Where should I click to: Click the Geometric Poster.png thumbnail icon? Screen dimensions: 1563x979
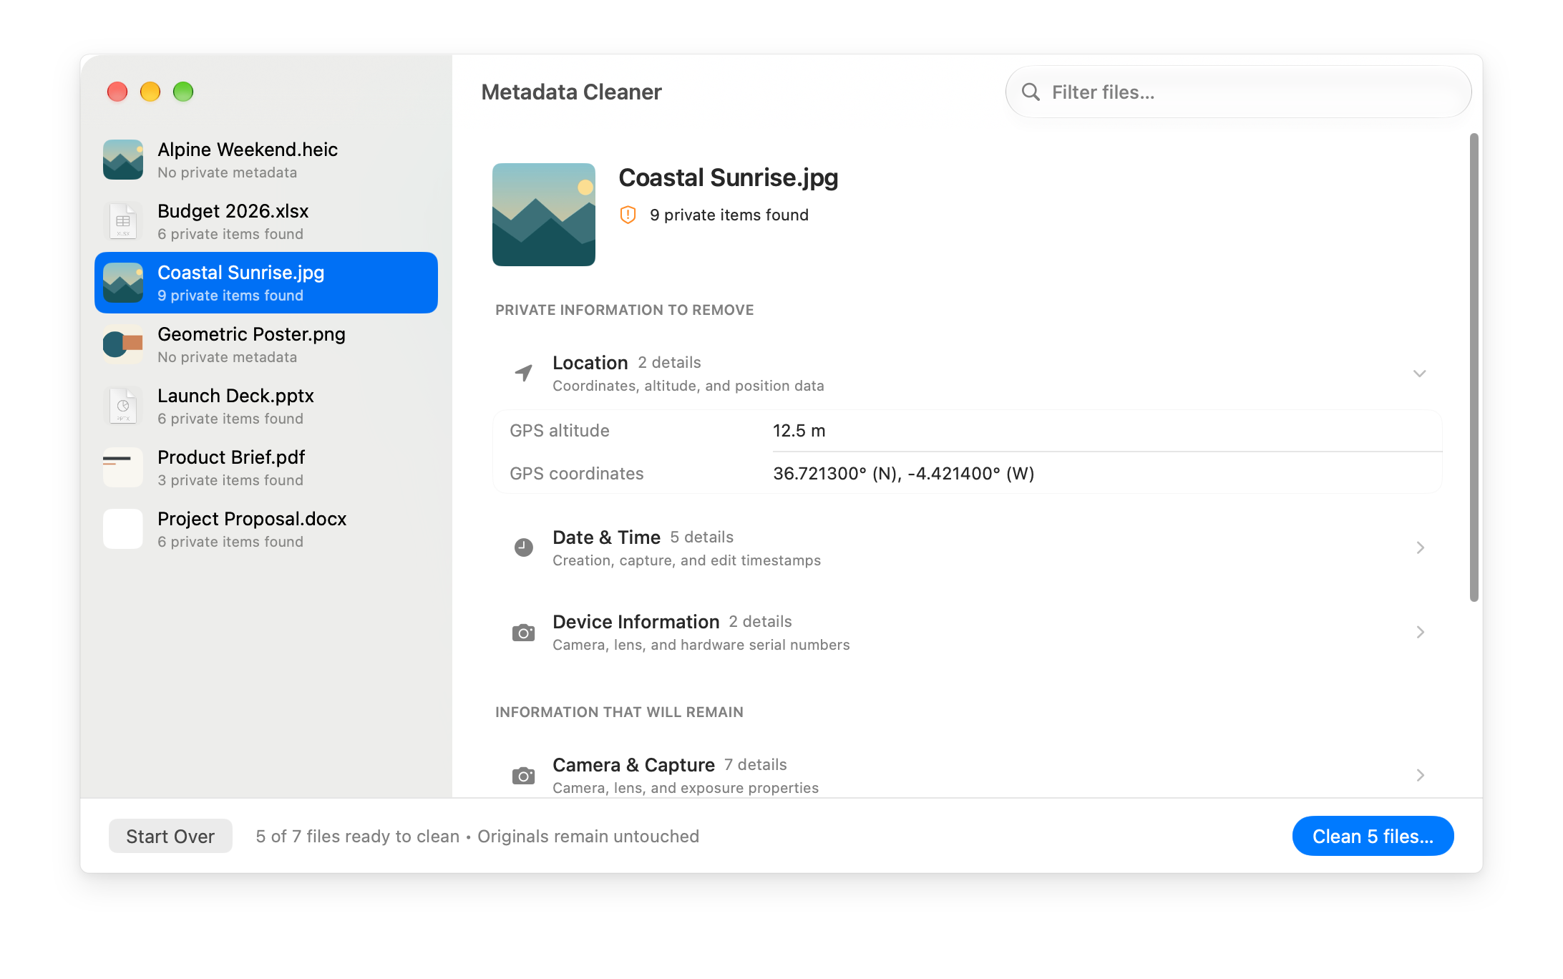pos(123,344)
